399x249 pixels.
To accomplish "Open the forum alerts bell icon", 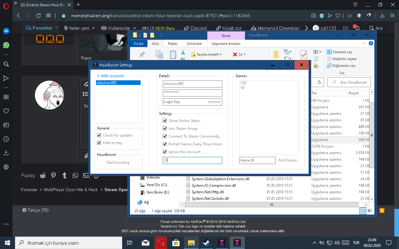I will [358, 28].
